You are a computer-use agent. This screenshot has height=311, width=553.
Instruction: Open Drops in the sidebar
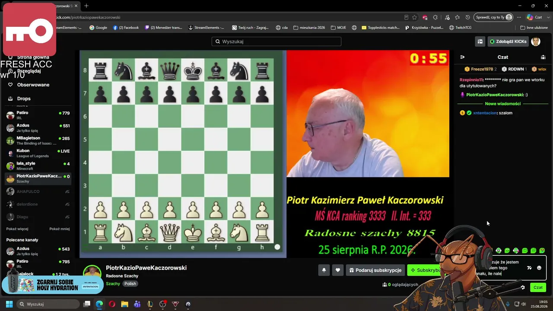24,98
